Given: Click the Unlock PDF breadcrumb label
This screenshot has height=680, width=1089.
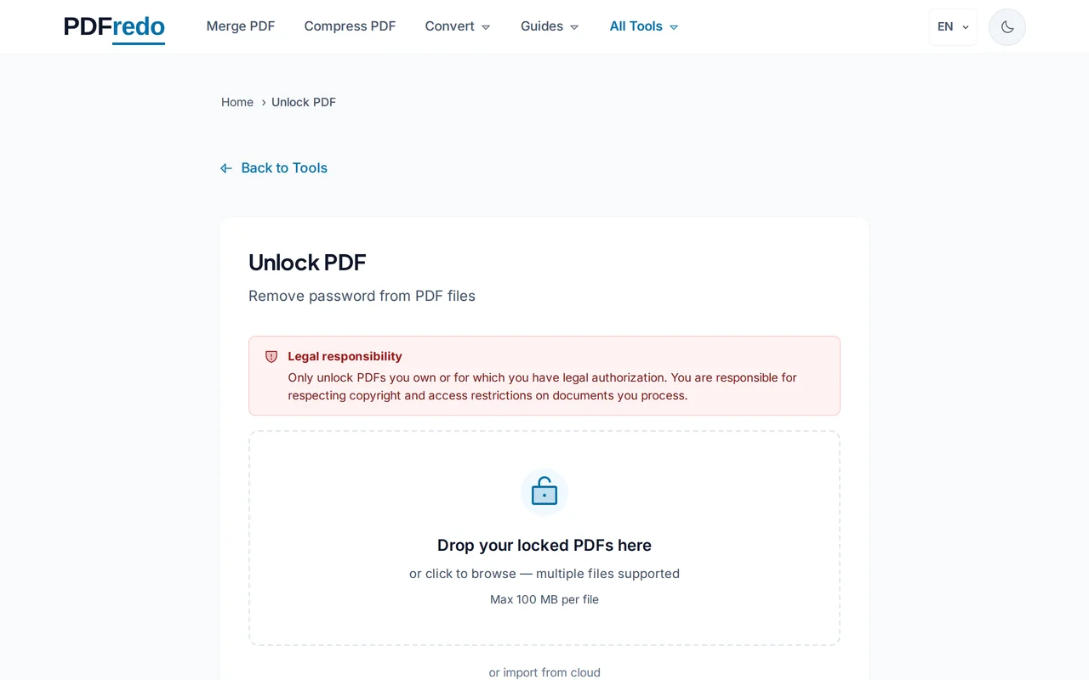Looking at the screenshot, I should click(x=304, y=102).
